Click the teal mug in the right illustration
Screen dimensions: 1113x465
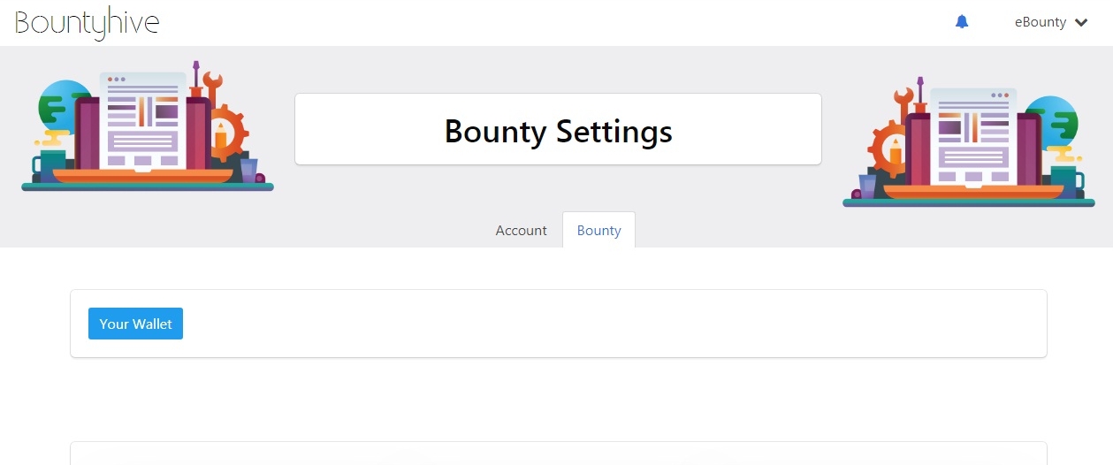1067,181
